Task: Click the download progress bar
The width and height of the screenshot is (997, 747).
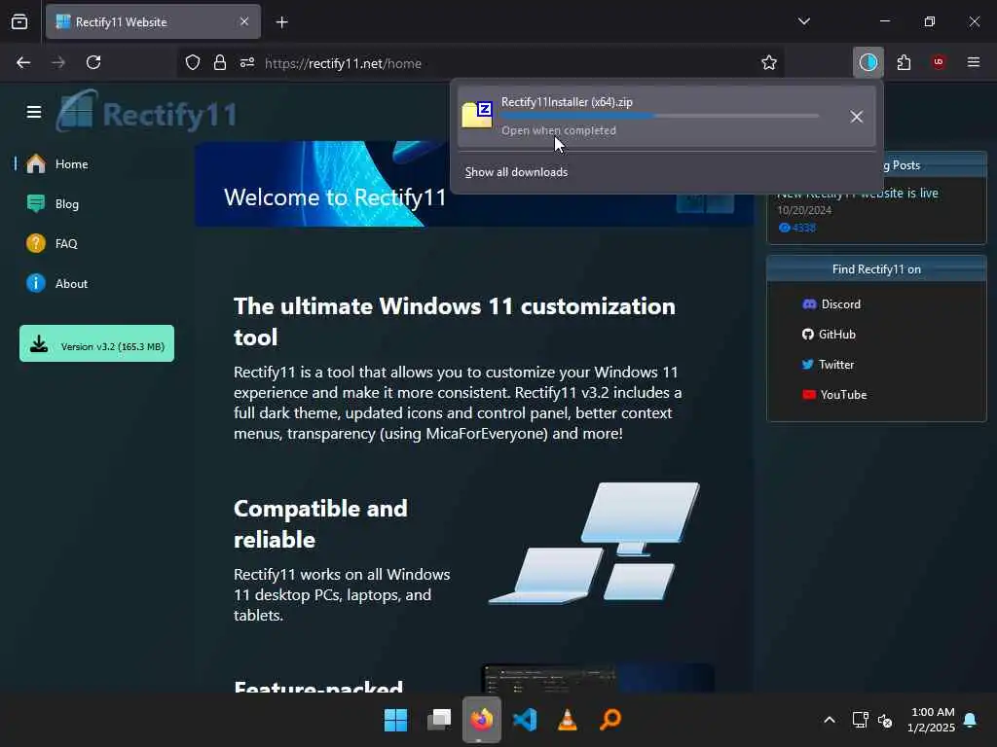Action: [x=659, y=117]
